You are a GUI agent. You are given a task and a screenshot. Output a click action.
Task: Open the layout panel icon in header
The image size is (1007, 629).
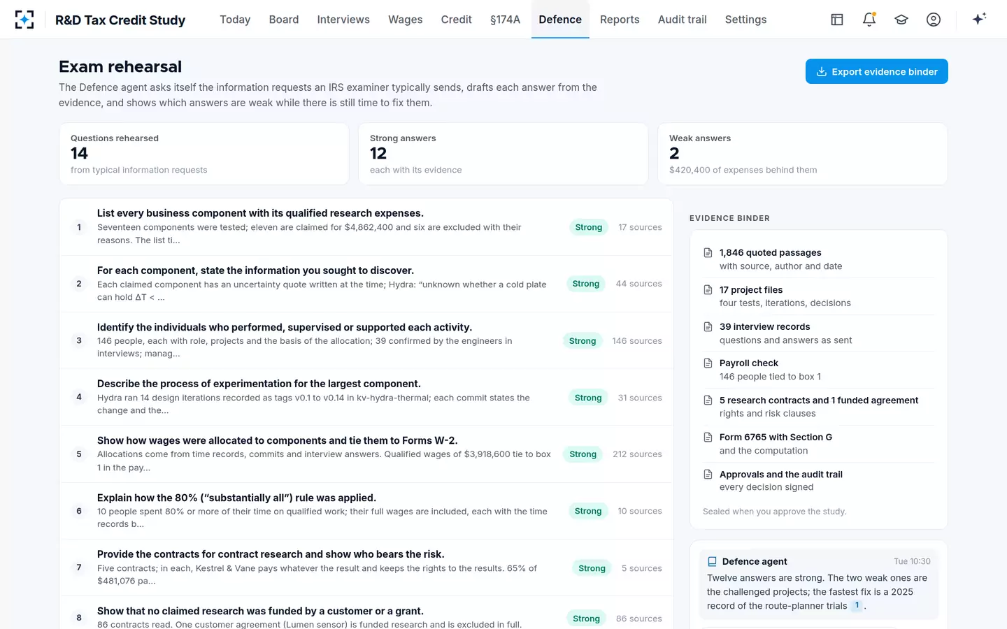coord(837,20)
